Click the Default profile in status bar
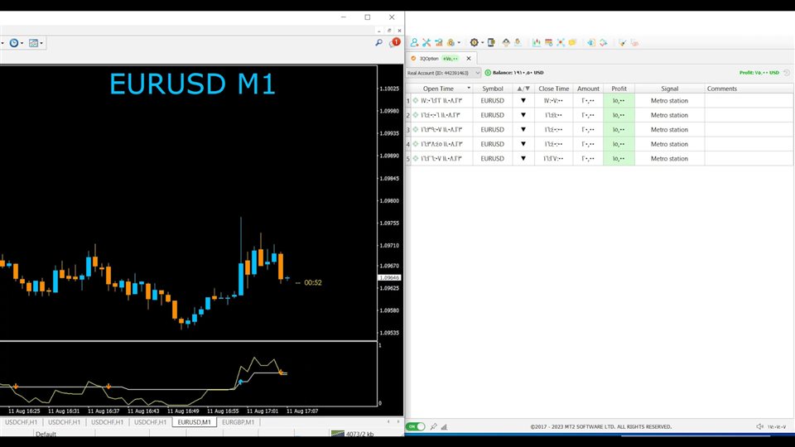795x447 pixels. 46,434
